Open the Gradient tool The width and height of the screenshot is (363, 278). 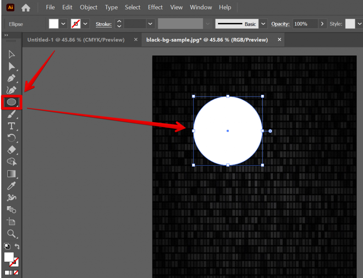click(11, 174)
